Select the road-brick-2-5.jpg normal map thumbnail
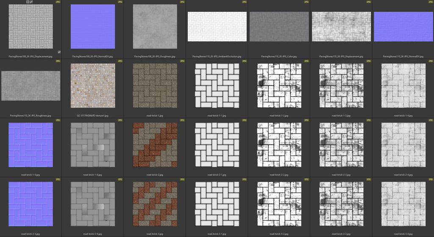This screenshot has width=434, height=237. coord(31,204)
